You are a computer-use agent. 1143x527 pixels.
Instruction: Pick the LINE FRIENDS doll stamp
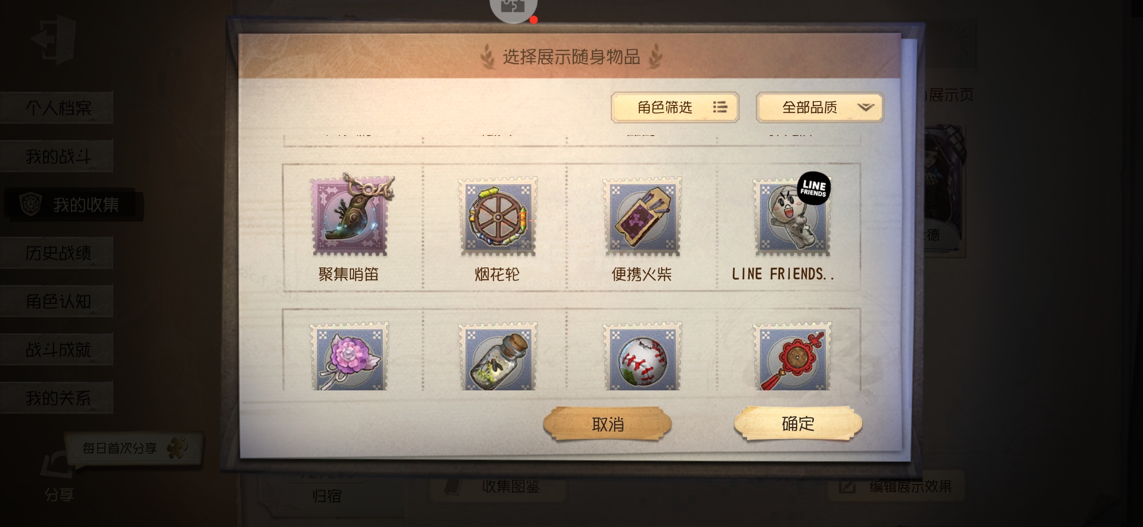792,215
